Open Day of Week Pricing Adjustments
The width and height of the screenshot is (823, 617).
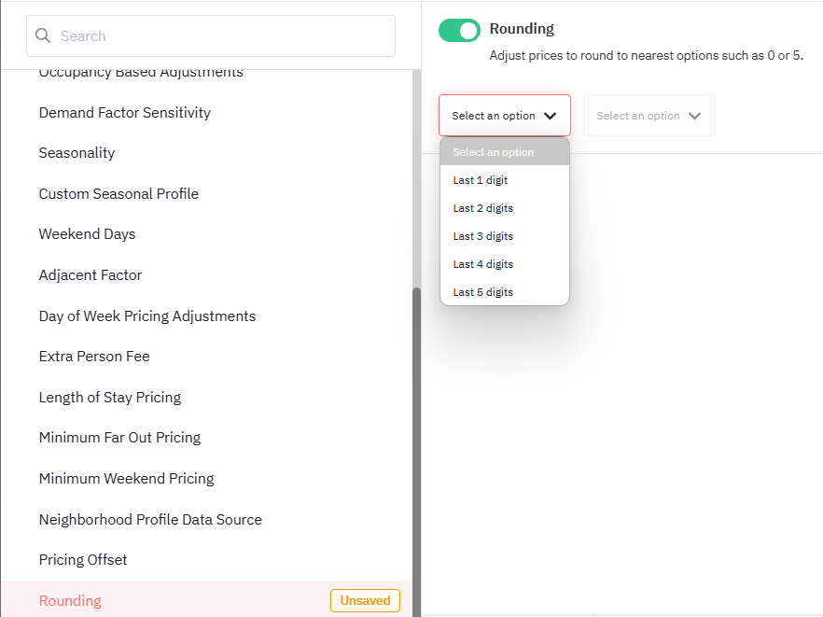tap(147, 316)
